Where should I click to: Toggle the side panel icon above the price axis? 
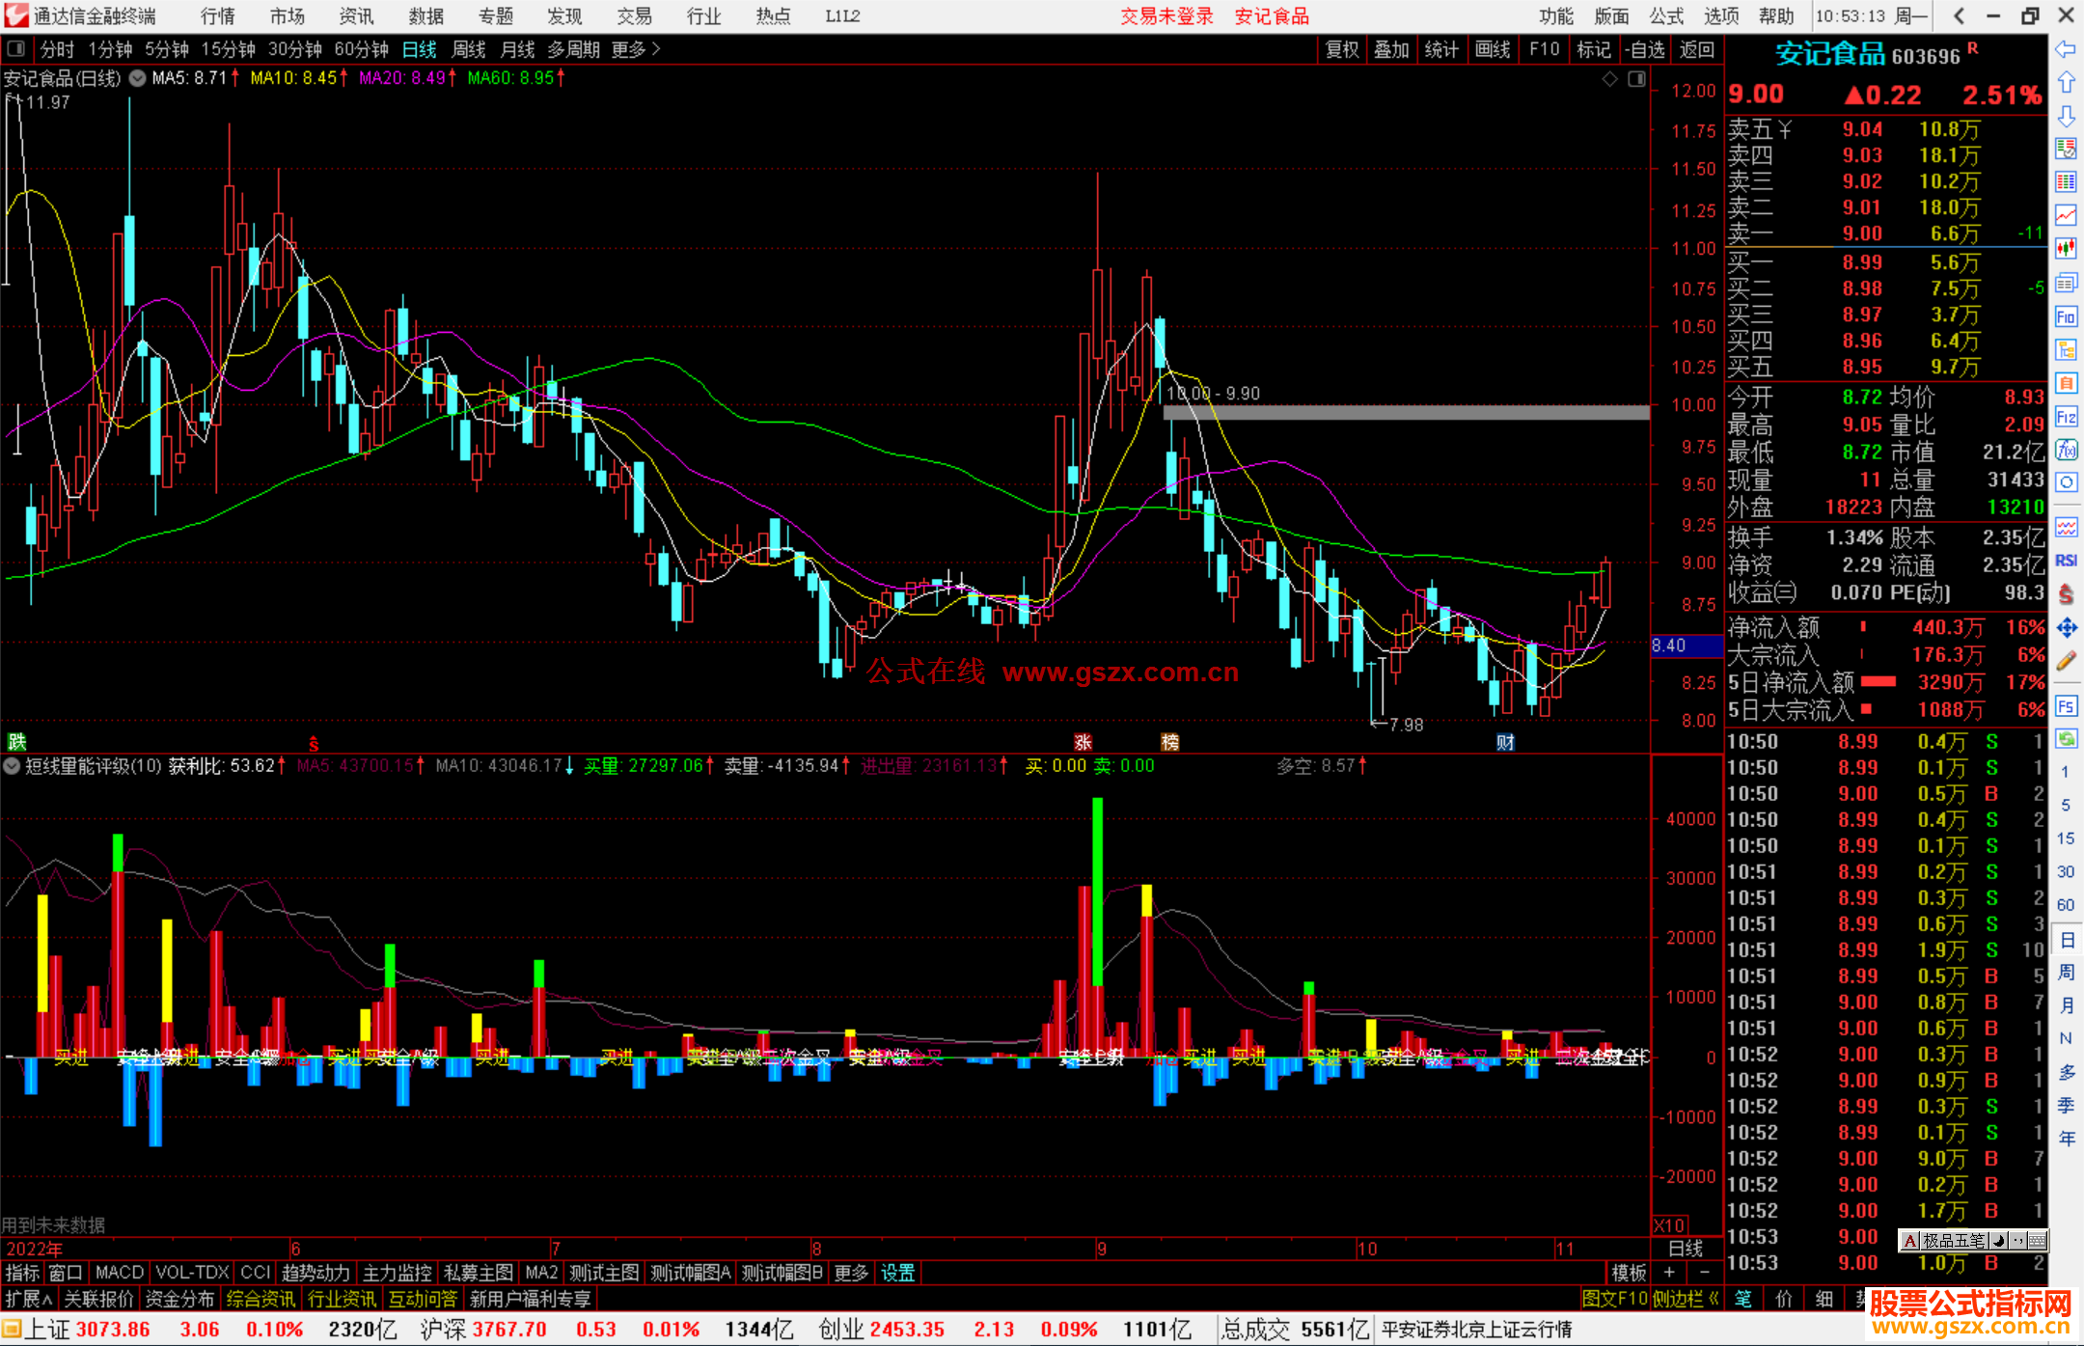[1636, 79]
